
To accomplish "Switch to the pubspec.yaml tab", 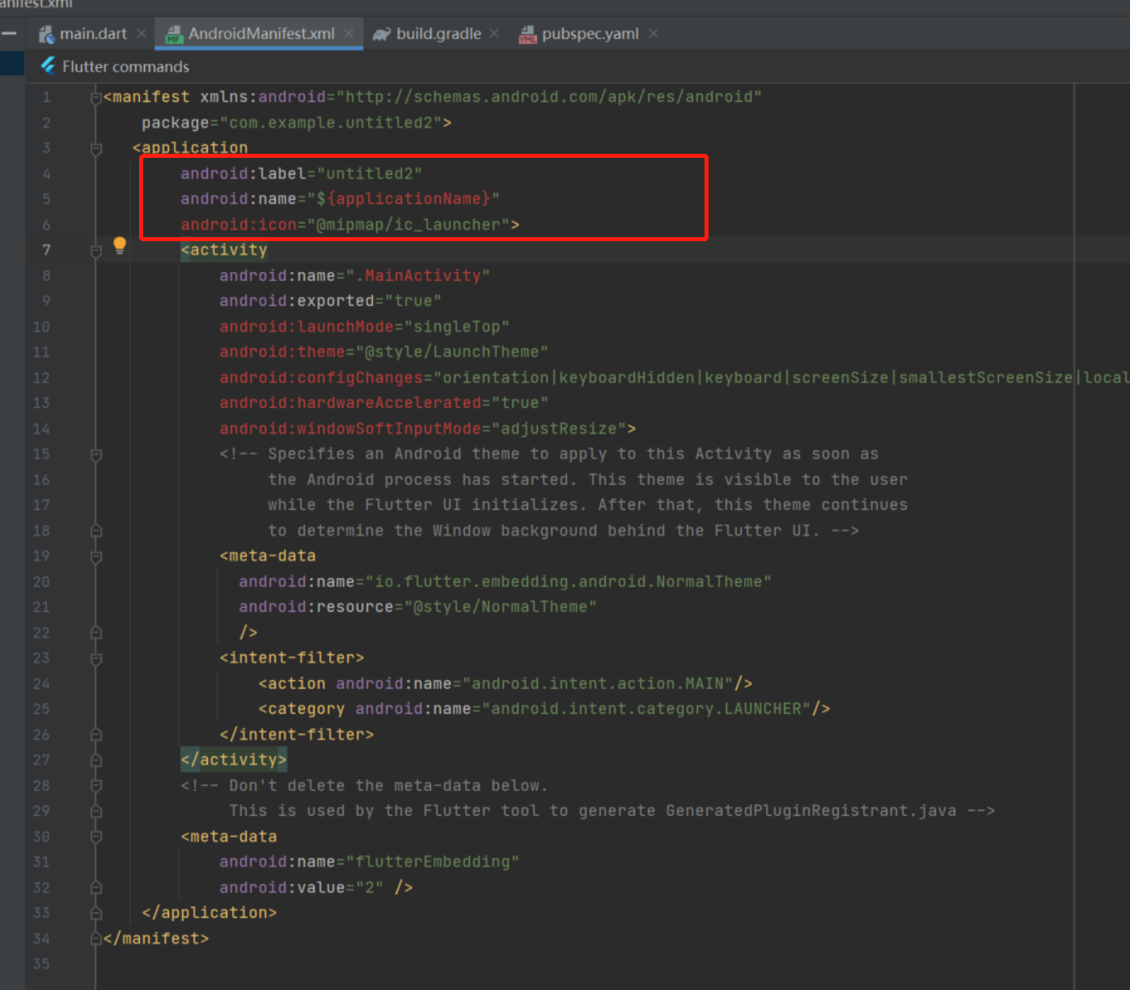I will (590, 34).
